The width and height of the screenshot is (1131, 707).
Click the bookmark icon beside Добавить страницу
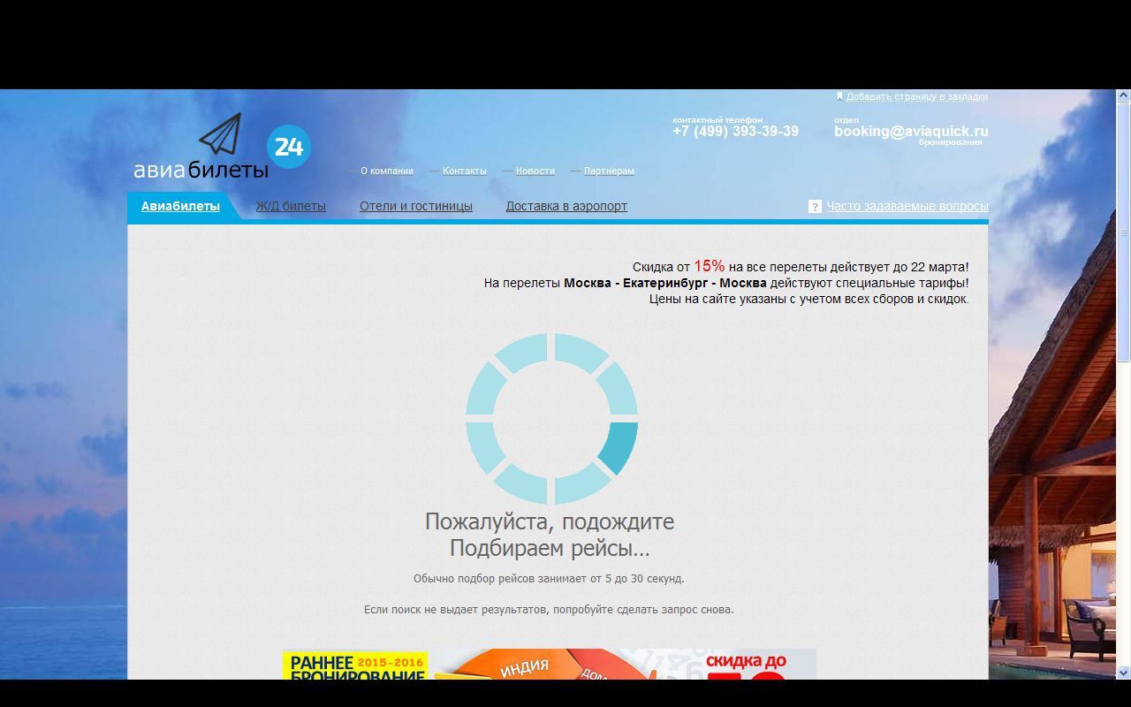point(839,96)
